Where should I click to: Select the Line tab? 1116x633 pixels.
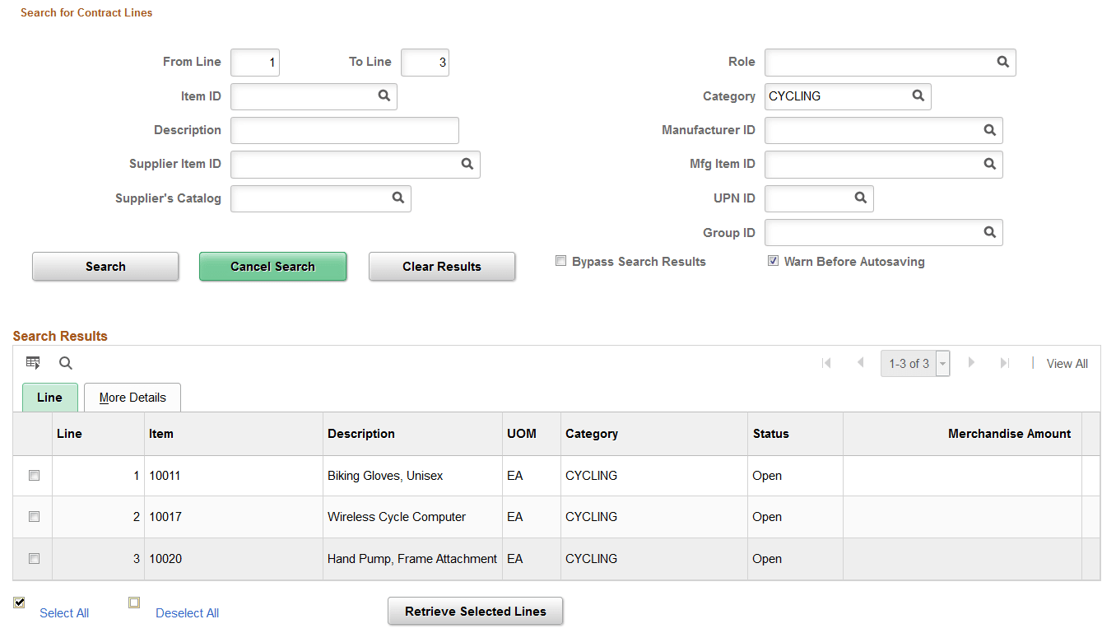[x=49, y=398]
